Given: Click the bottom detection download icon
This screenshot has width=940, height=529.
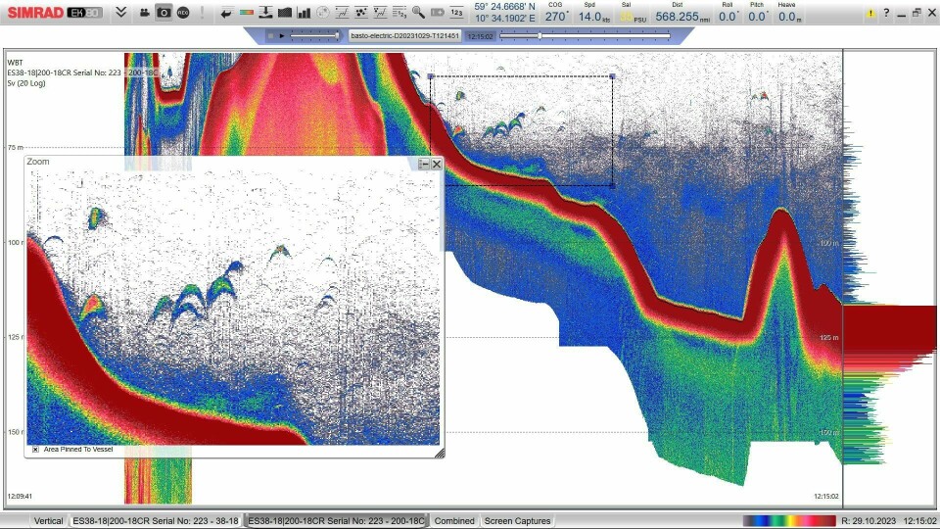Looking at the screenshot, I should click(x=265, y=13).
